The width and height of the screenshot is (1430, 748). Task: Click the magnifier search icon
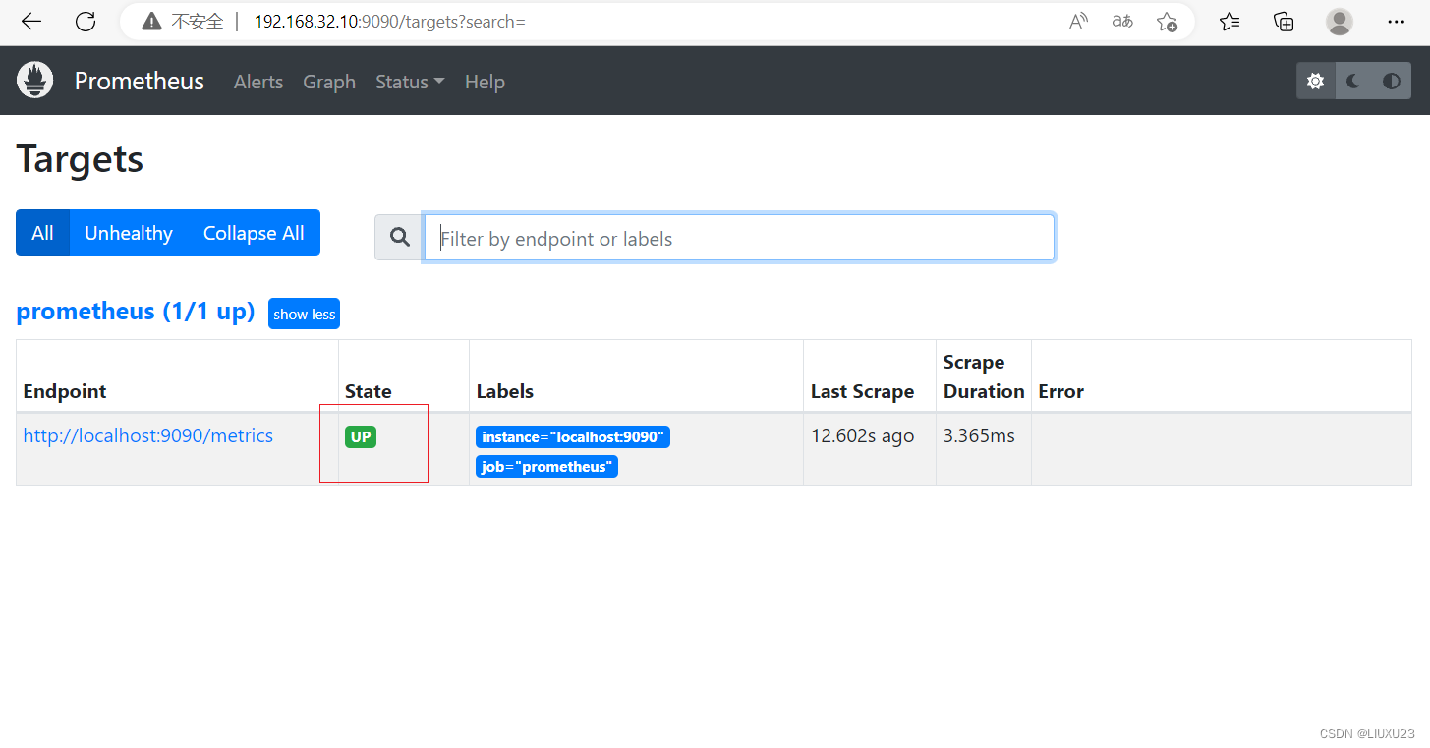(399, 237)
